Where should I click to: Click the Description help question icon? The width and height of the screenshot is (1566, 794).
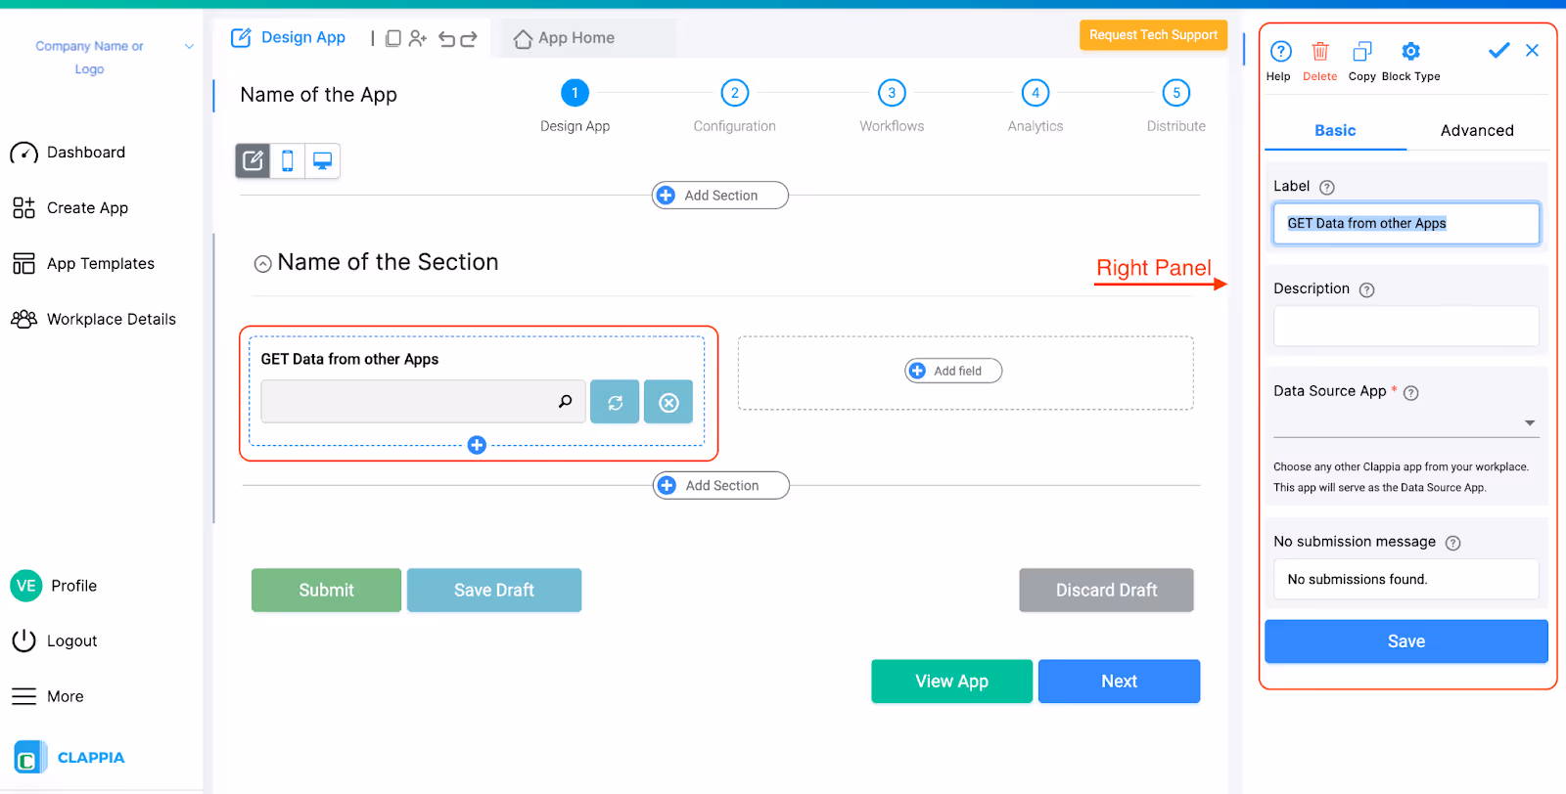pyautogui.click(x=1367, y=290)
